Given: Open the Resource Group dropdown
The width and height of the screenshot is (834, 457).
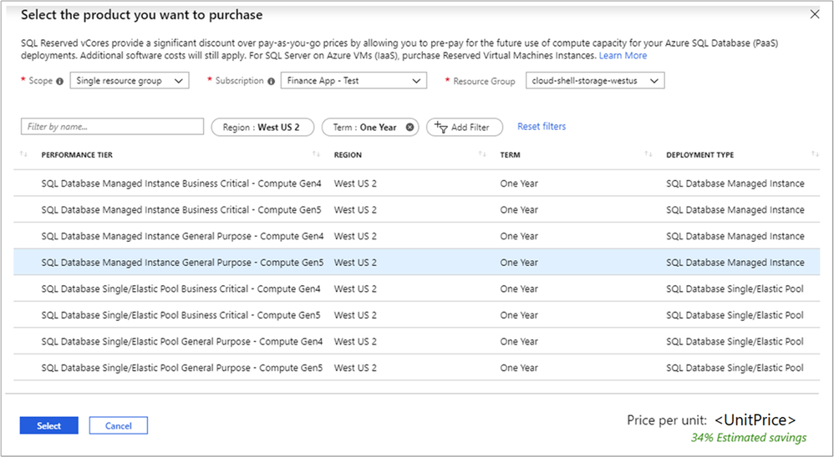Looking at the screenshot, I should pyautogui.click(x=595, y=81).
